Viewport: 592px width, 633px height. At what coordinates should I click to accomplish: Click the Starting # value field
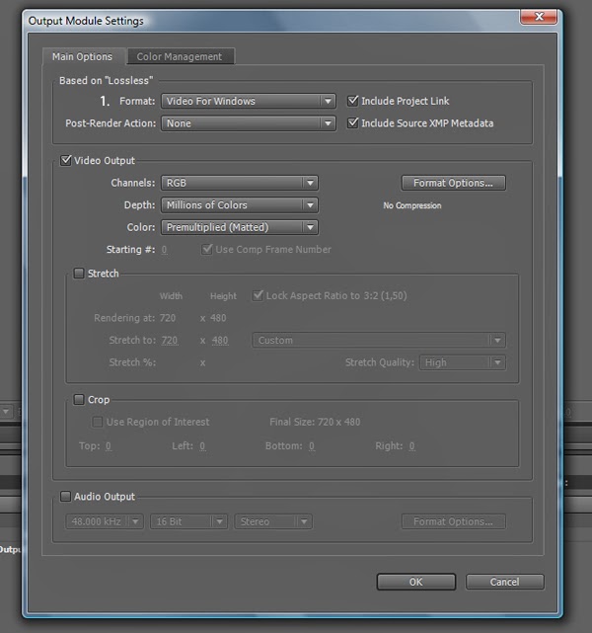point(165,250)
